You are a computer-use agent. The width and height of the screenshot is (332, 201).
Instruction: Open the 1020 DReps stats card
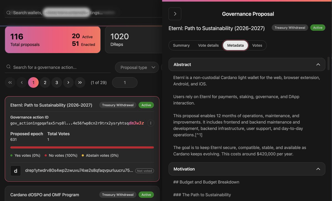pyautogui.click(x=133, y=40)
